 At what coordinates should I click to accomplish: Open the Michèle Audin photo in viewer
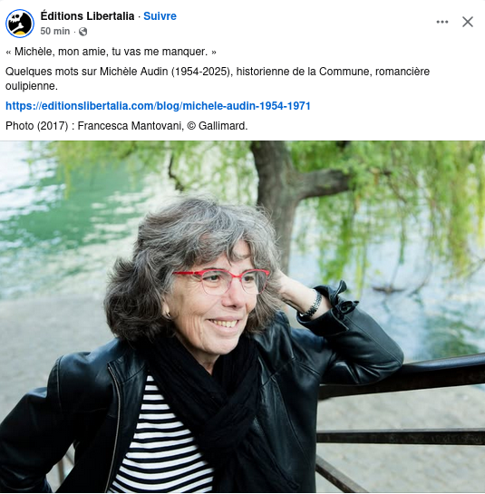[x=242, y=317]
